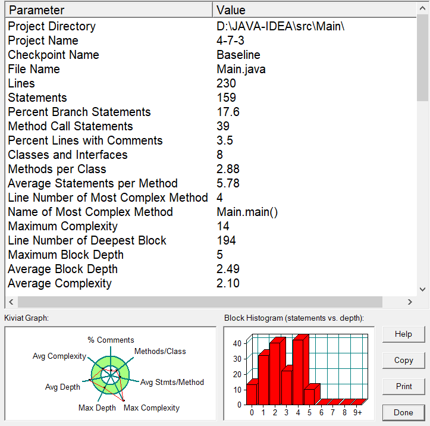Click the vertical scrollbar up arrow

point(423,8)
